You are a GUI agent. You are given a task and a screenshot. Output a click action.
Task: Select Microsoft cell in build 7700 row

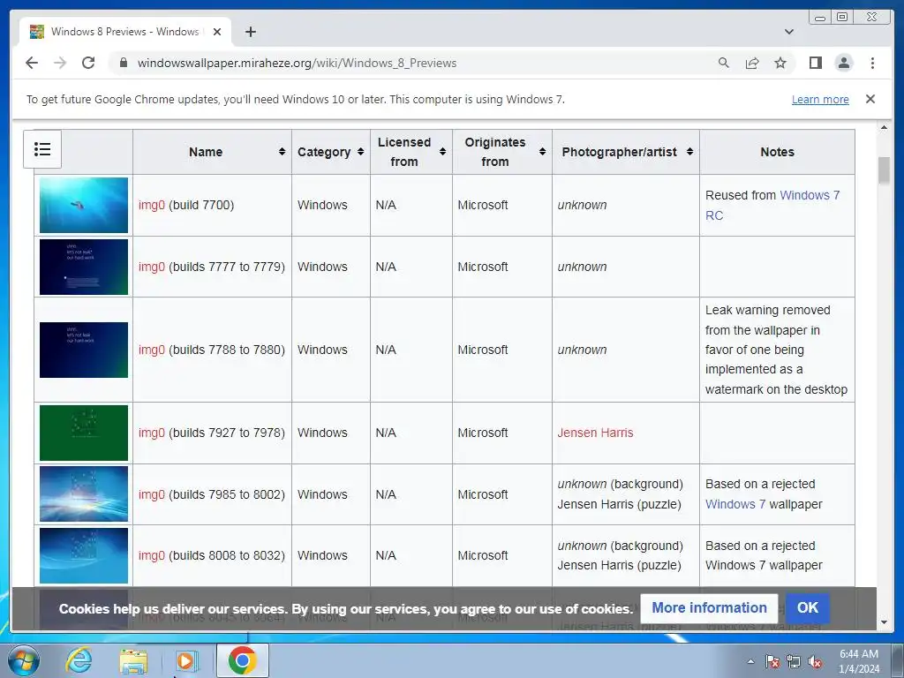point(502,205)
